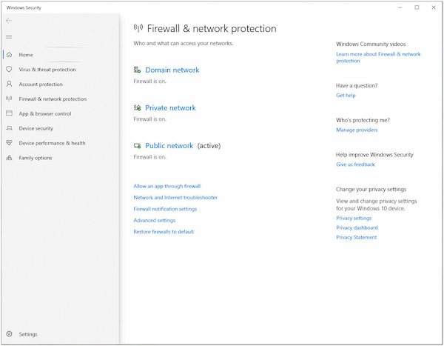Open Public network settings
Image resolution: width=444 pixels, height=346 pixels.
click(x=169, y=146)
